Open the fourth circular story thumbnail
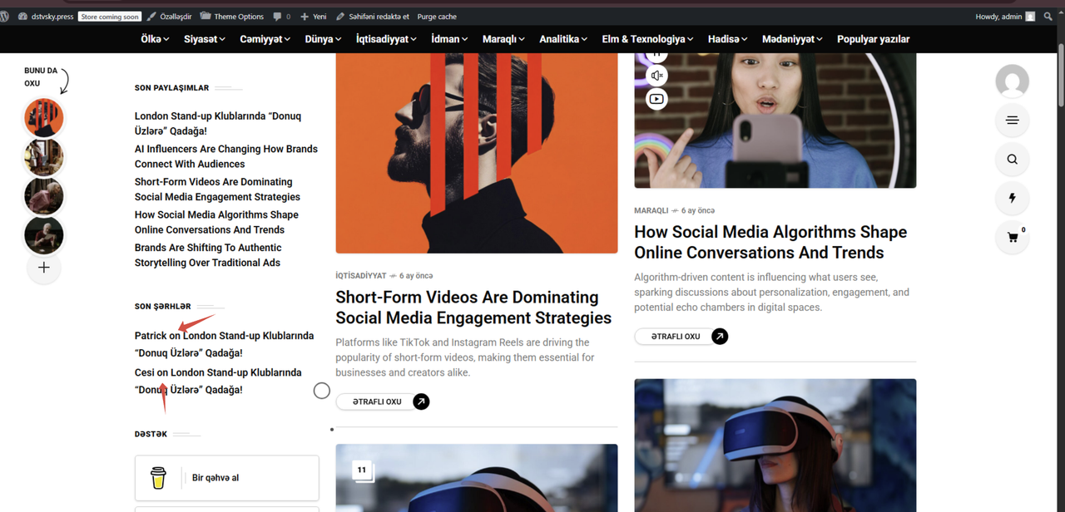 click(44, 235)
